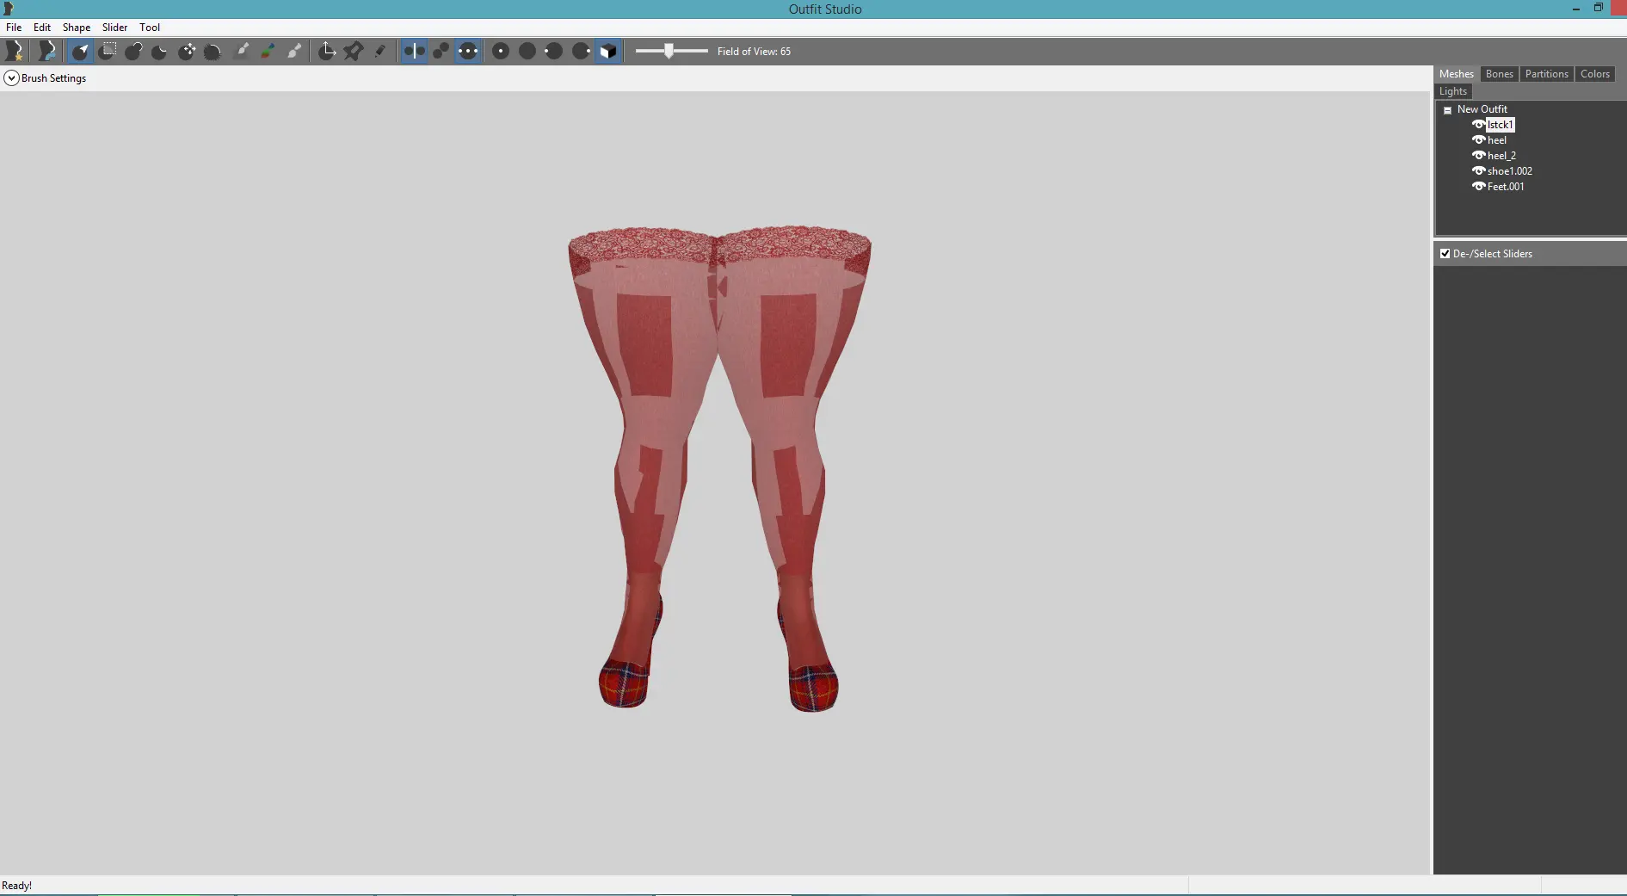Hide the heel_2 mesh eye icon
1627x896 pixels.
(x=1478, y=156)
